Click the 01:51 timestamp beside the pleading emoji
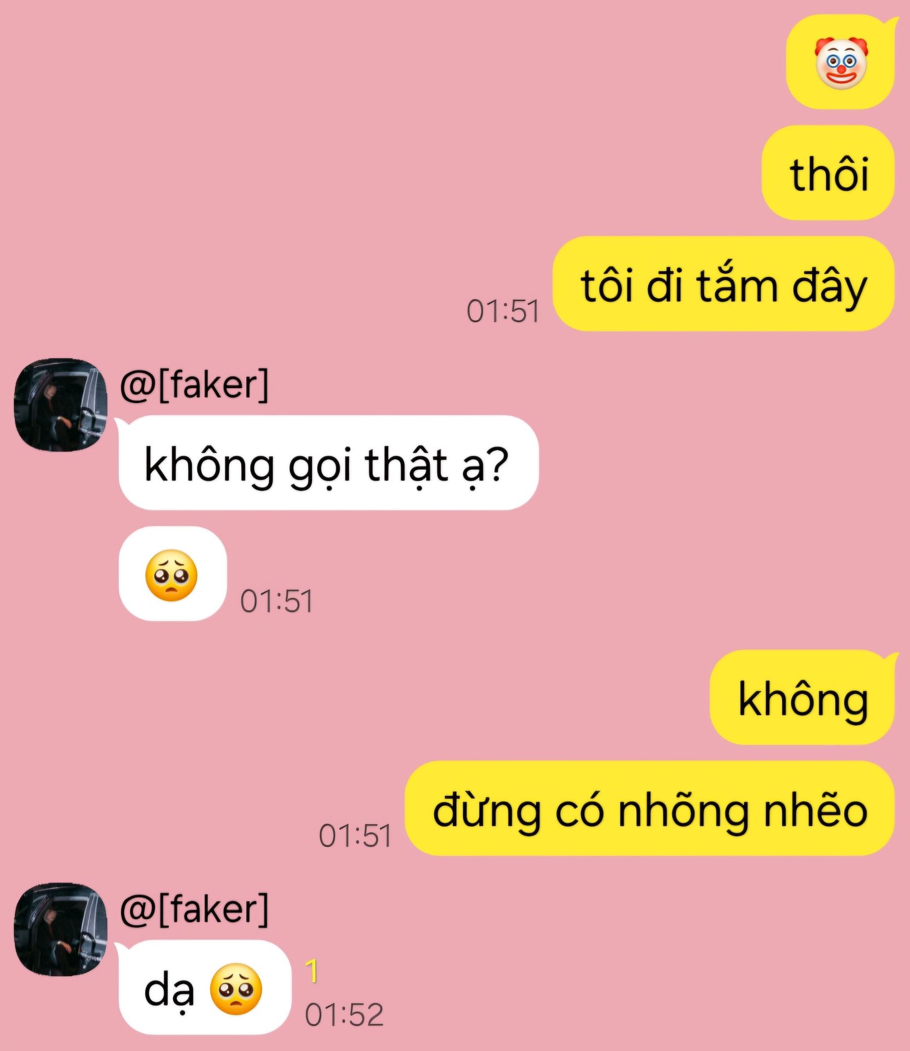Viewport: 910px width, 1051px height. [x=277, y=601]
